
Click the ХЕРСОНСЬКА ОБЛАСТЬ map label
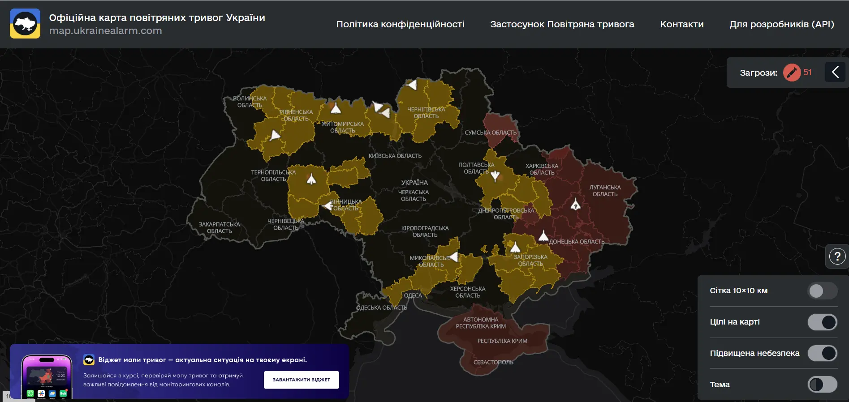click(x=468, y=292)
